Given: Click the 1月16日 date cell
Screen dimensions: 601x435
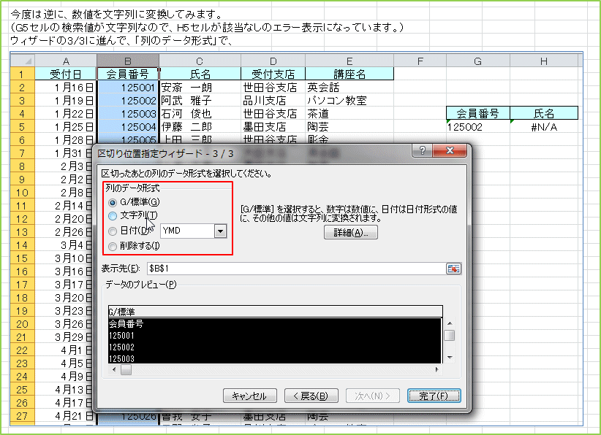Looking at the screenshot, I should [66, 88].
